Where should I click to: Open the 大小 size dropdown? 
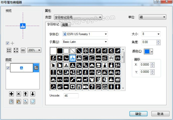click(x=151, y=34)
